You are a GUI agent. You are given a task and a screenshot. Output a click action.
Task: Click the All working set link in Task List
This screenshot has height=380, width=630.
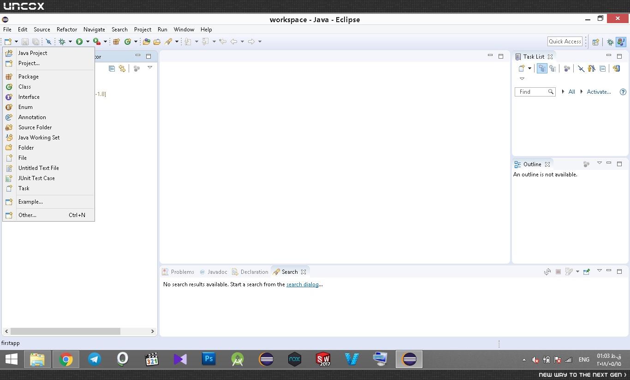571,92
